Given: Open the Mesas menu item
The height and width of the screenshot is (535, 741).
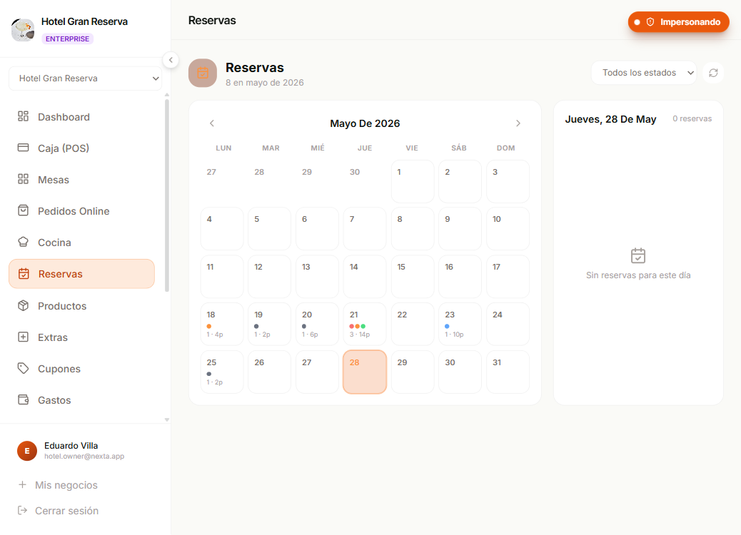Looking at the screenshot, I should (x=82, y=180).
